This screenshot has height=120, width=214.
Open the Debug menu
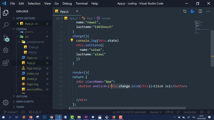click(x=67, y=4)
